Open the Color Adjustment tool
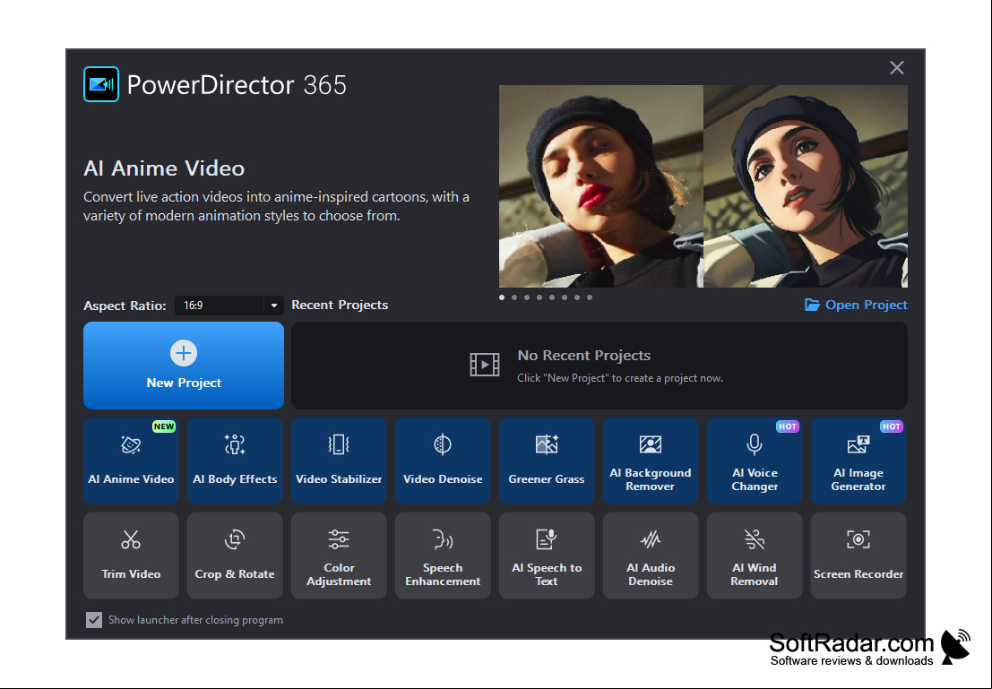Screen dimensions: 992x689 pyautogui.click(x=339, y=556)
